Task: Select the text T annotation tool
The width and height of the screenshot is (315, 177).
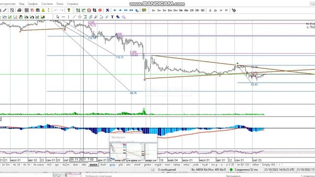Action: click(x=112, y=17)
